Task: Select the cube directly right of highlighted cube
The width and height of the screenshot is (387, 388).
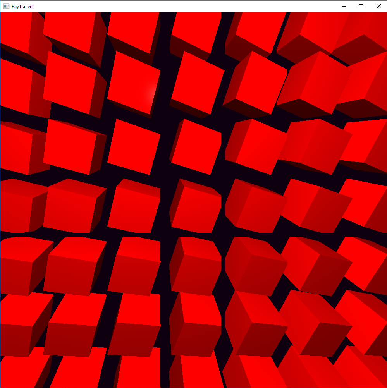Action: [197, 83]
